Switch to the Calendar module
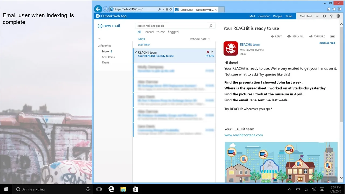 (x=264, y=16)
